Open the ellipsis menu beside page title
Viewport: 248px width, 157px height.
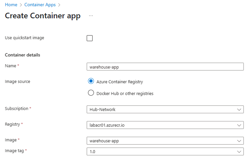point(91,16)
